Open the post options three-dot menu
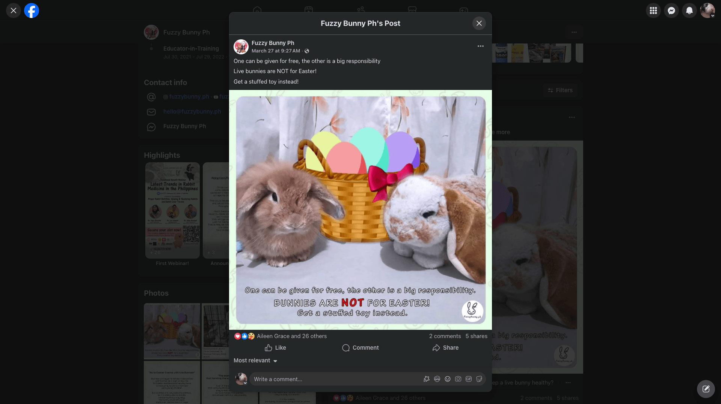Screen dimensions: 721x404 480,46
